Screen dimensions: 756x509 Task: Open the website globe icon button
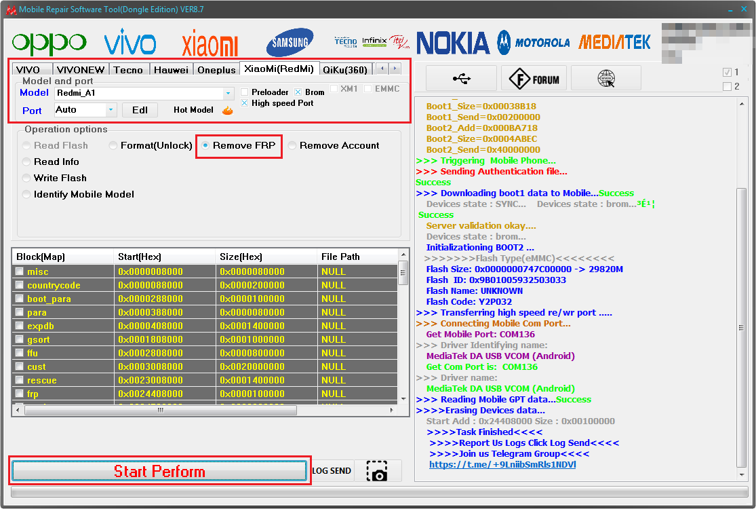pyautogui.click(x=606, y=78)
